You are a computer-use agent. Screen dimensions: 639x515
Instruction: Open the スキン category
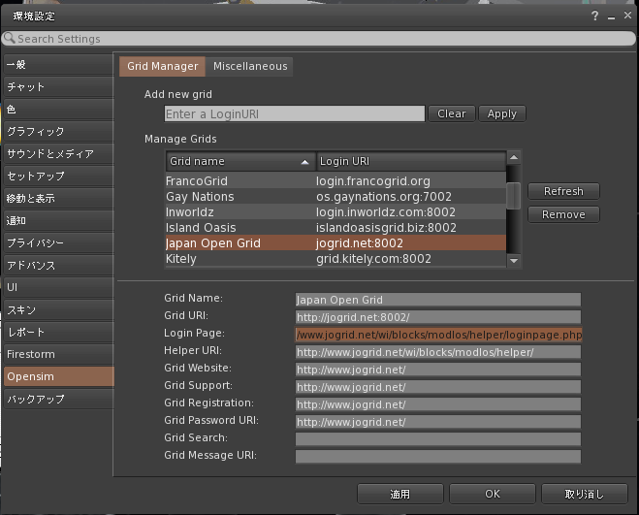(59, 310)
